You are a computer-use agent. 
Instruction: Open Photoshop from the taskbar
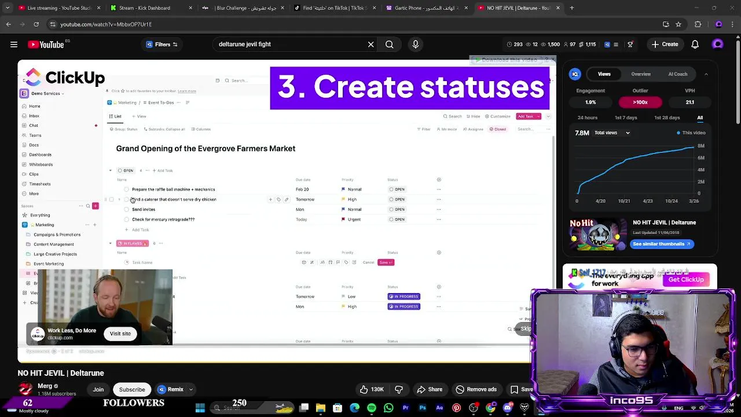[423, 408]
